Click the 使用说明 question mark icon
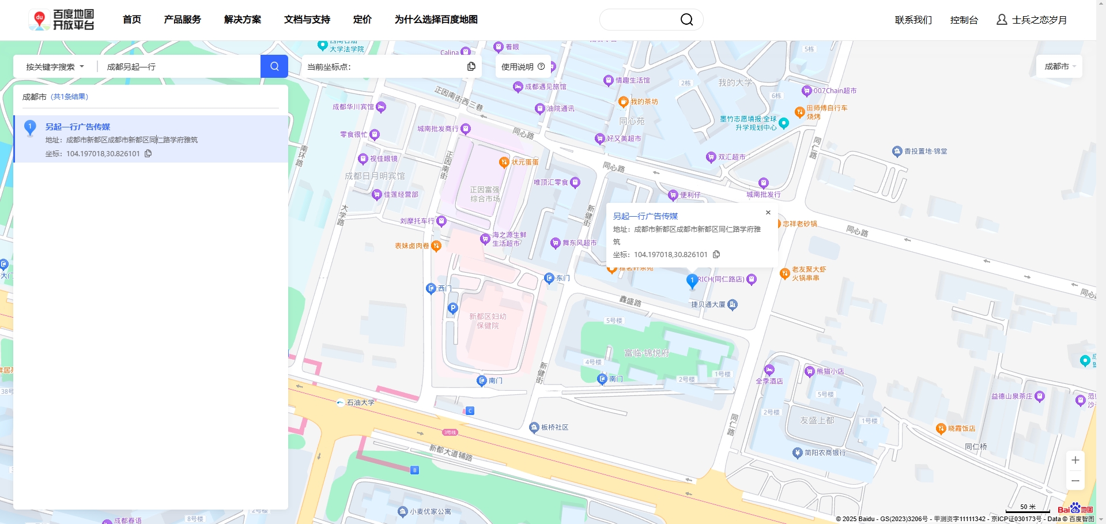The width and height of the screenshot is (1106, 524). pyautogui.click(x=541, y=66)
